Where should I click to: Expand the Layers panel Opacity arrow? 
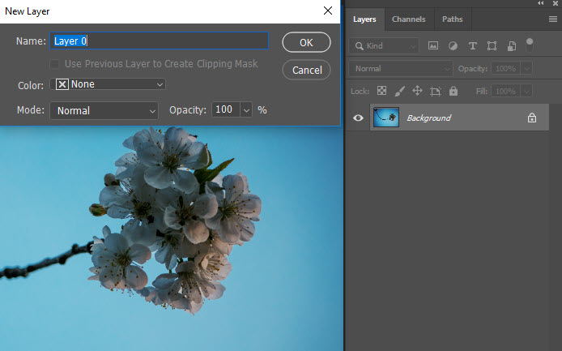pyautogui.click(x=526, y=68)
